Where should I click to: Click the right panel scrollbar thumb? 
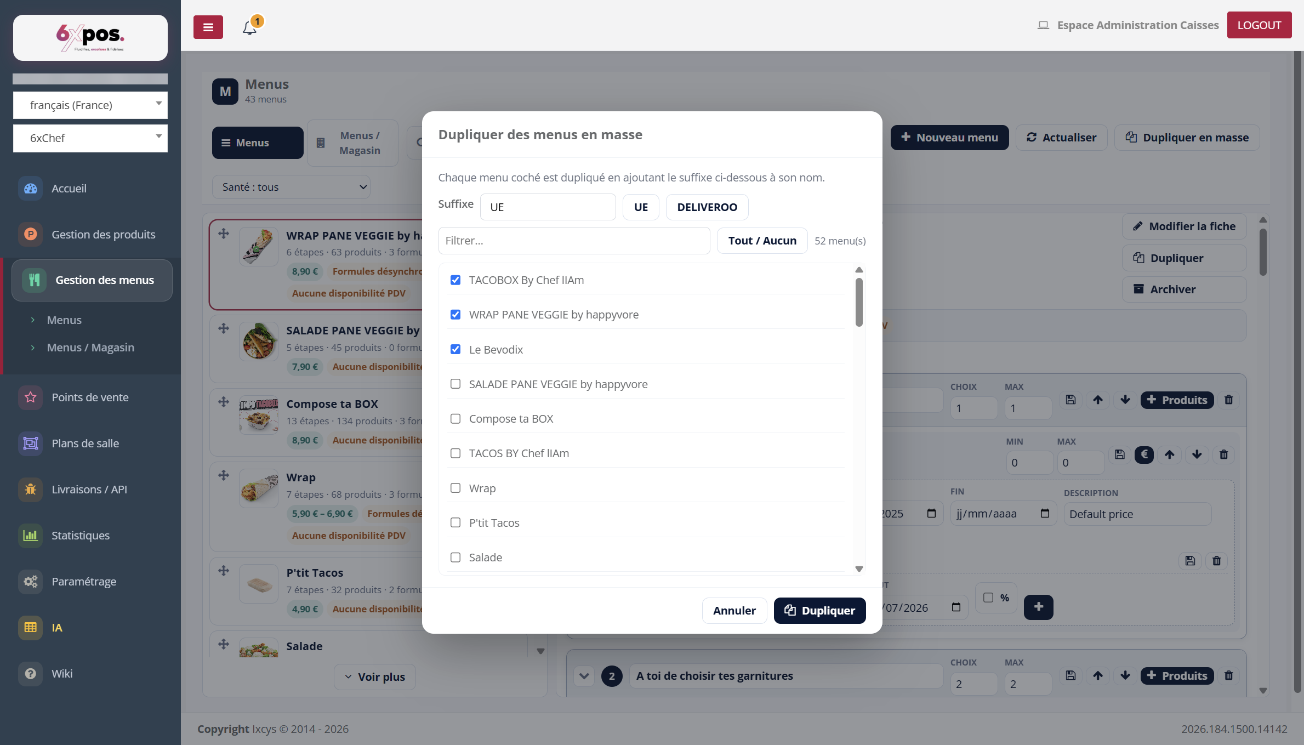[1263, 252]
